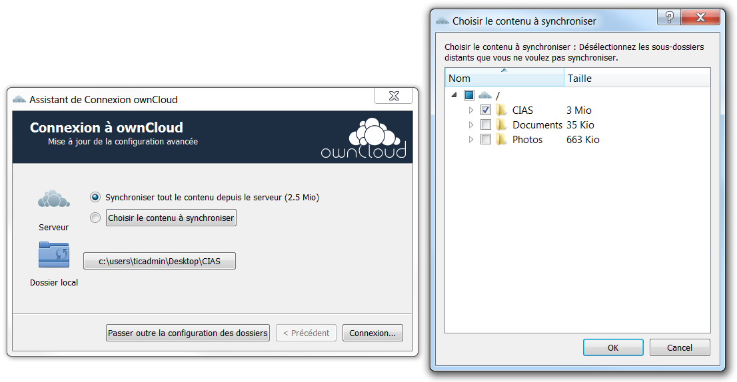This screenshot has width=737, height=382.
Task: Expand the Documents folder tree node
Action: (471, 125)
